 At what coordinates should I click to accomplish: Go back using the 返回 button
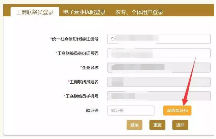[180, 125]
